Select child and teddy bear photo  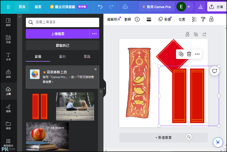coord(75,107)
